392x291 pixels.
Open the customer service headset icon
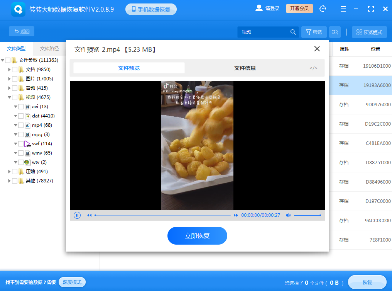[323, 9]
